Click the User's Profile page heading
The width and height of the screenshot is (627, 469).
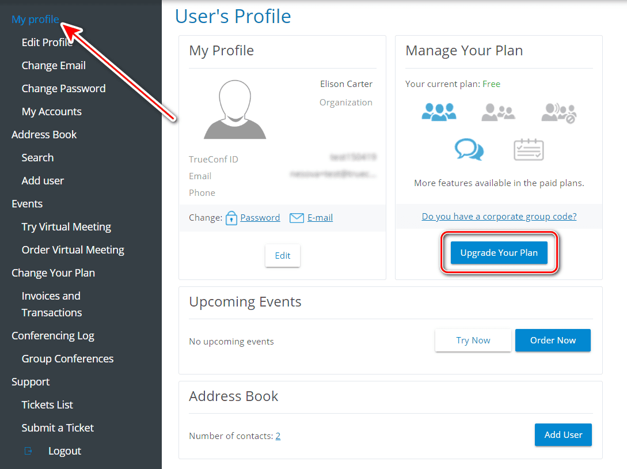click(x=233, y=16)
